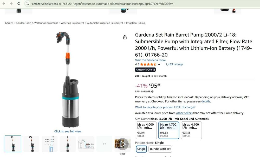The width and height of the screenshot is (260, 157).
Task: Choose the €95.58 size option priced €111.84 before
Action: [191, 130]
